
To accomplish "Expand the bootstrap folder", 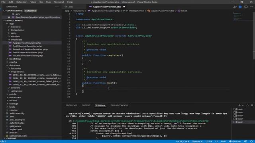I will coord(7,59).
